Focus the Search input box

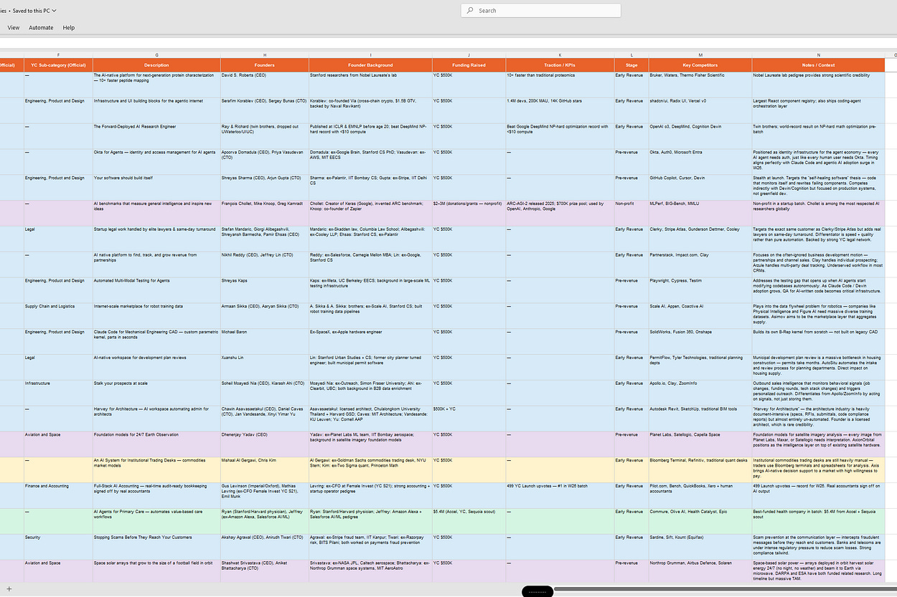pyautogui.click(x=541, y=11)
